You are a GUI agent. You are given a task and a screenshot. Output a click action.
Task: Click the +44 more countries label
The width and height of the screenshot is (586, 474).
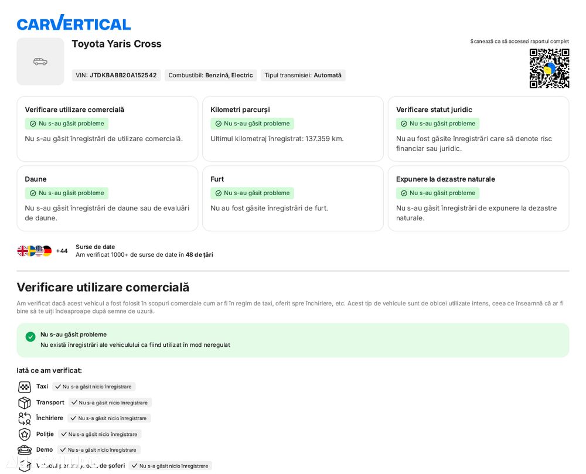coord(62,251)
